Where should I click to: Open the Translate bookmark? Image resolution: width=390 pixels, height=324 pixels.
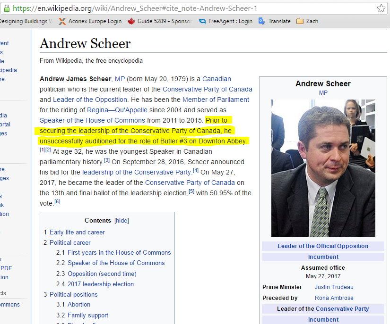point(275,21)
